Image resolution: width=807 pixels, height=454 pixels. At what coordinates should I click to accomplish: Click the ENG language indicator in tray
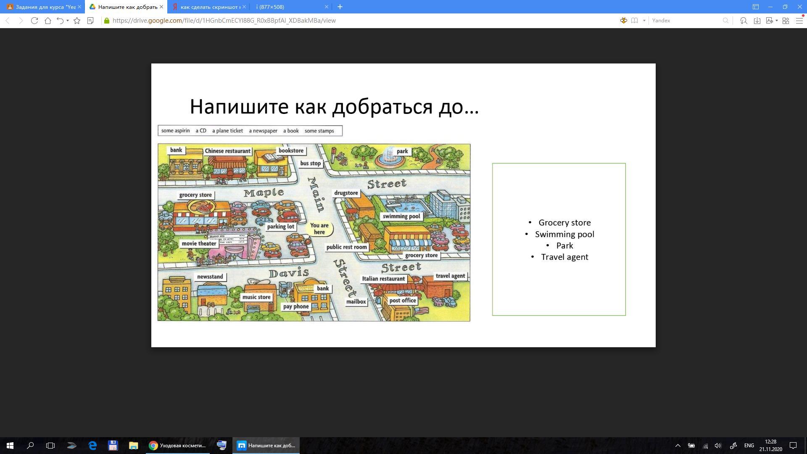coord(749,446)
